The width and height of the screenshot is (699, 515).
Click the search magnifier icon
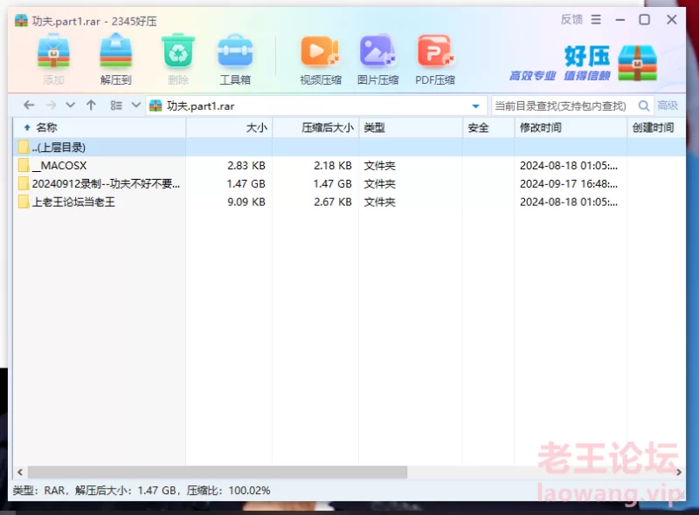point(644,106)
